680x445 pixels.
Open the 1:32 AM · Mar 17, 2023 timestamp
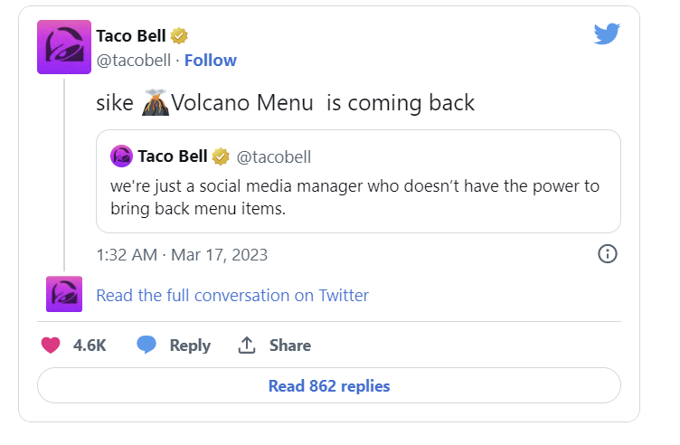pyautogui.click(x=182, y=254)
